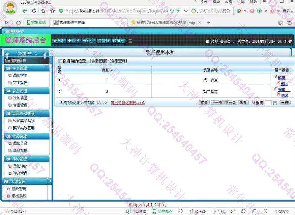Open the 工具 menu
This screenshot has width=295, height=215.
(x=241, y=2)
